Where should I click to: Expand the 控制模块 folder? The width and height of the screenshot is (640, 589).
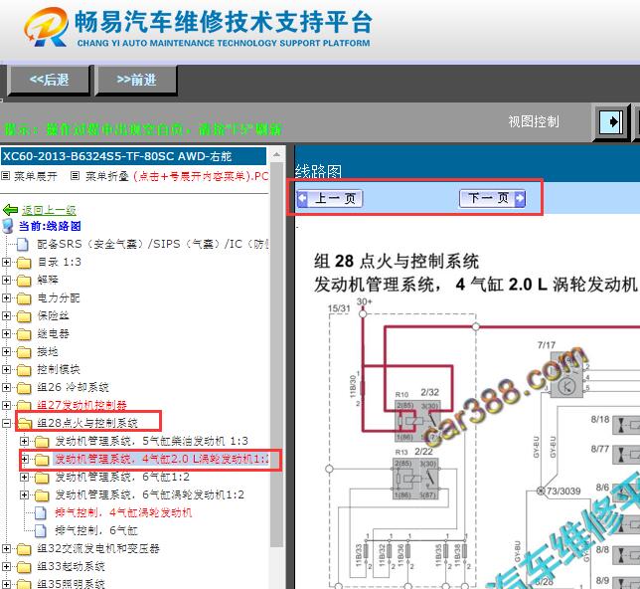(6, 370)
